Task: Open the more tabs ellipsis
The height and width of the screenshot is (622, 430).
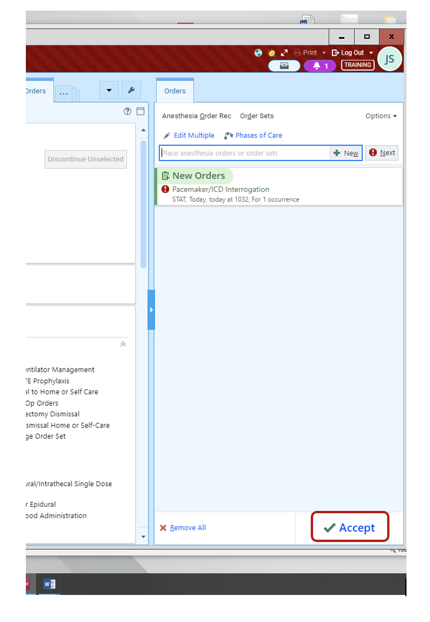Action: (x=63, y=93)
